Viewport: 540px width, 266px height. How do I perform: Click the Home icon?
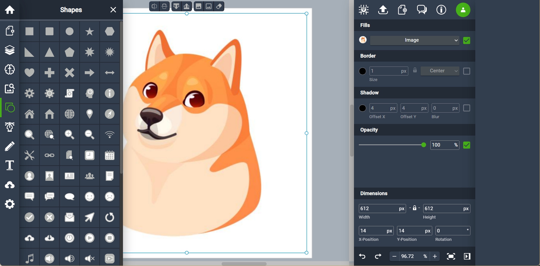tap(10, 10)
